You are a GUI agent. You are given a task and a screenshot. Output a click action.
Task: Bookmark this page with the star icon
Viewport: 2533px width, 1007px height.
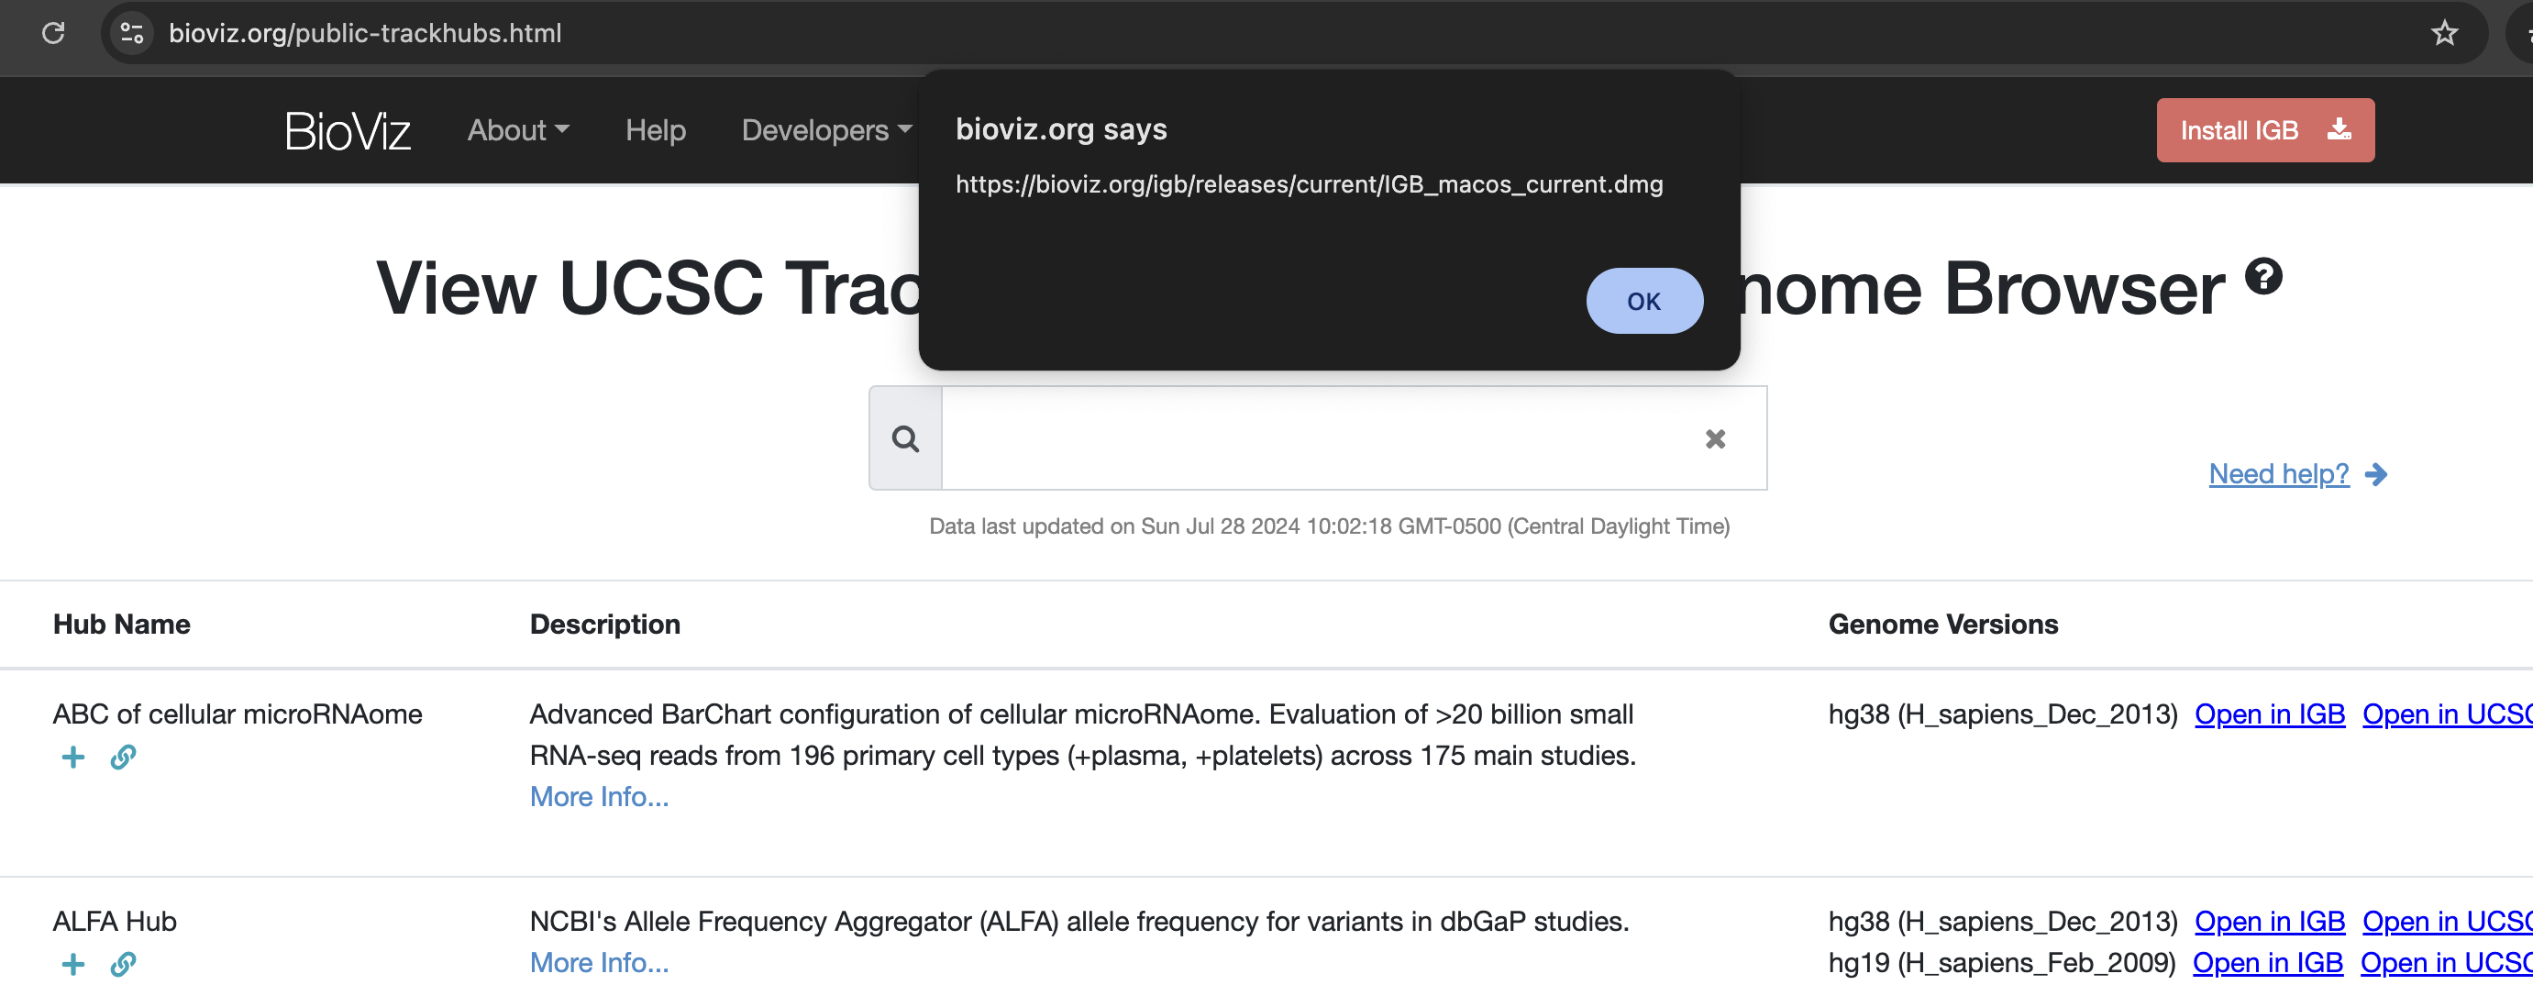2445,32
